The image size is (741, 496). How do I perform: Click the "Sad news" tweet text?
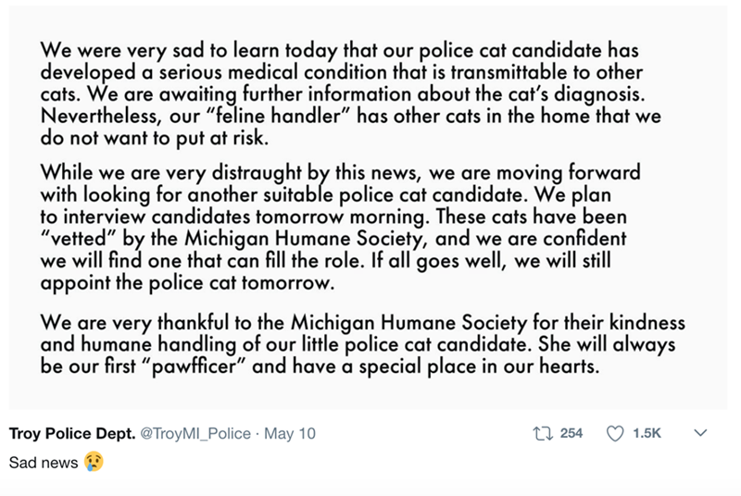44,463
